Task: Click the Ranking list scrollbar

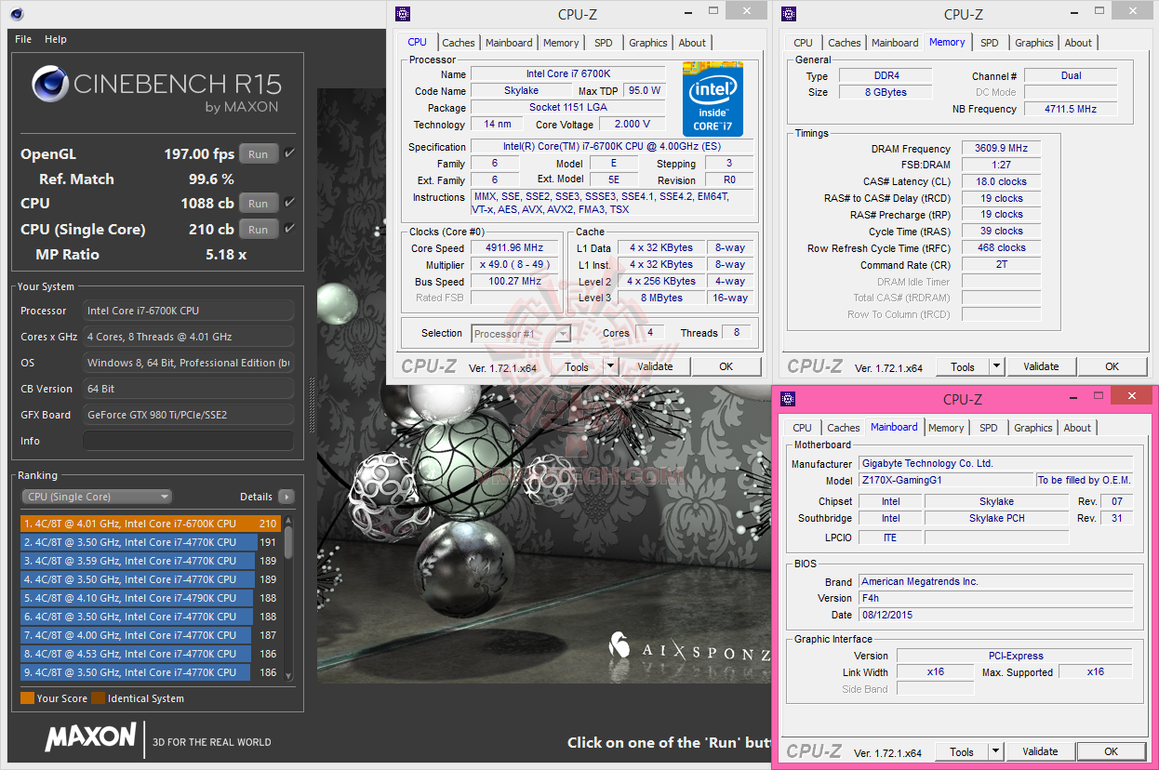Action: point(288,597)
